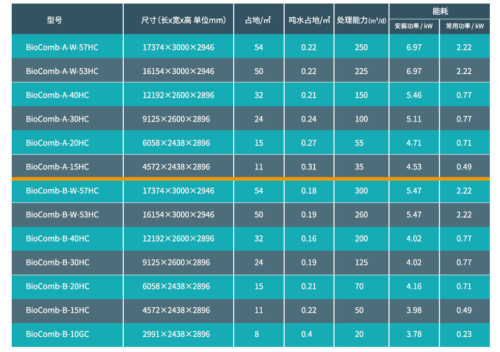Click capacity 300 in BioComb-B-W-57HC row
Screen dimensions: 500x352
point(362,190)
